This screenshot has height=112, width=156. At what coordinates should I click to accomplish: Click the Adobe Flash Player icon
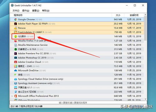pos(16,24)
